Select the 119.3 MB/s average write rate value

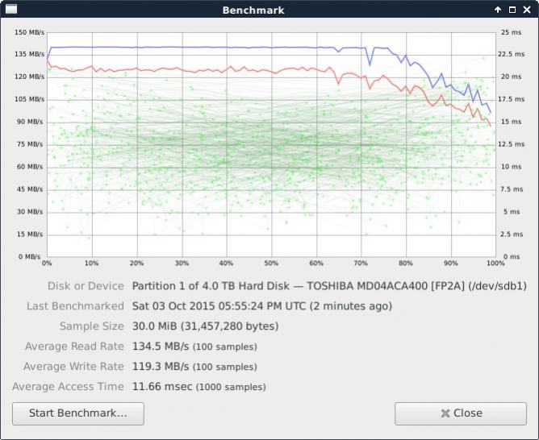[x=161, y=367]
